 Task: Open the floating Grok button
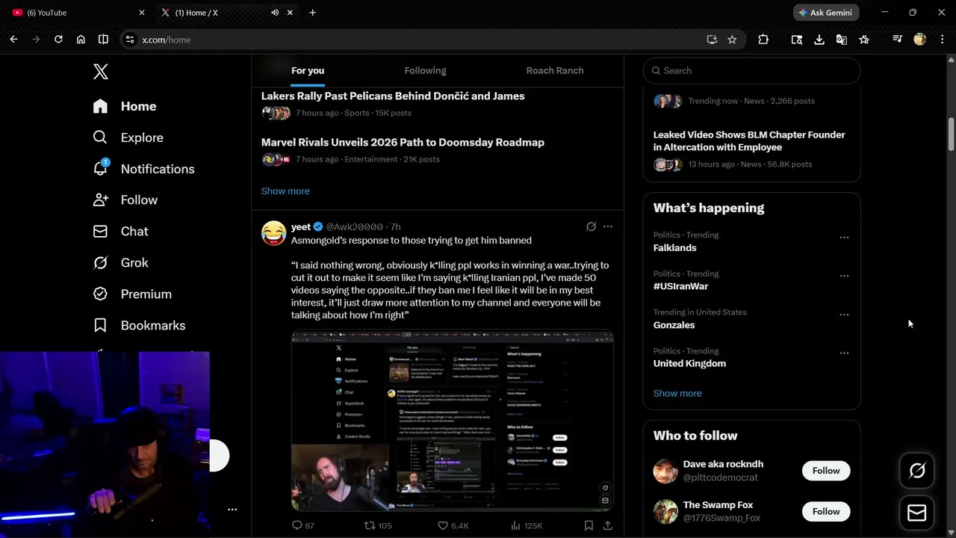(916, 471)
